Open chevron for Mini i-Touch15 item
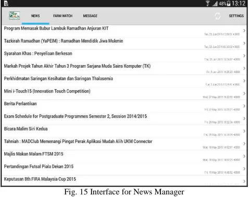 [244, 93]
